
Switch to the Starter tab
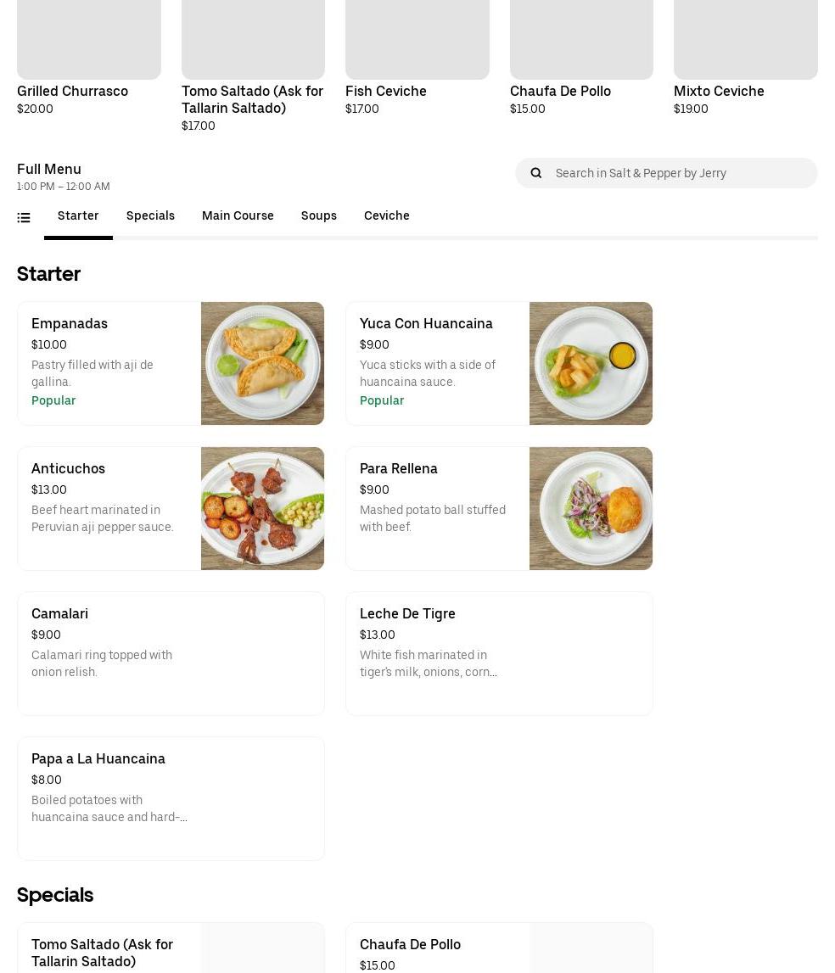tap(78, 215)
